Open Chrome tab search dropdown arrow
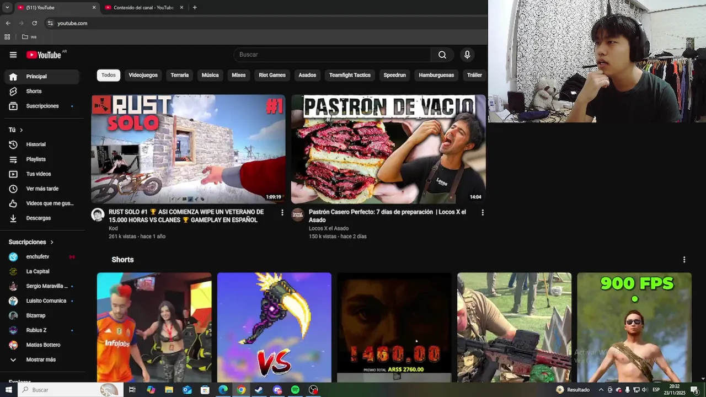 7,8
